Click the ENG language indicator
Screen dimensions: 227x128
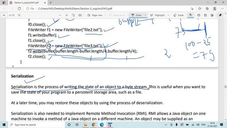[203, 125]
